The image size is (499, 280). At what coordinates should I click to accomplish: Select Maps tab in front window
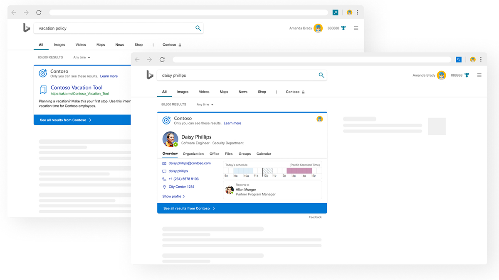pos(224,92)
